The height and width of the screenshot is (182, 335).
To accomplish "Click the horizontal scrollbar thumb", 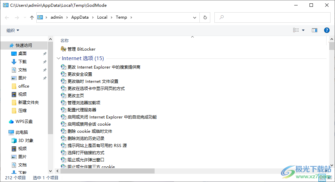I will coord(107,171).
